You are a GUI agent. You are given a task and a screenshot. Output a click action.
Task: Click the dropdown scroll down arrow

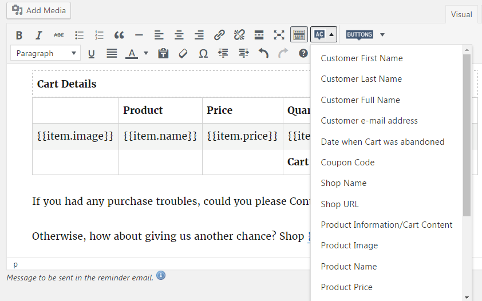tap(467, 298)
